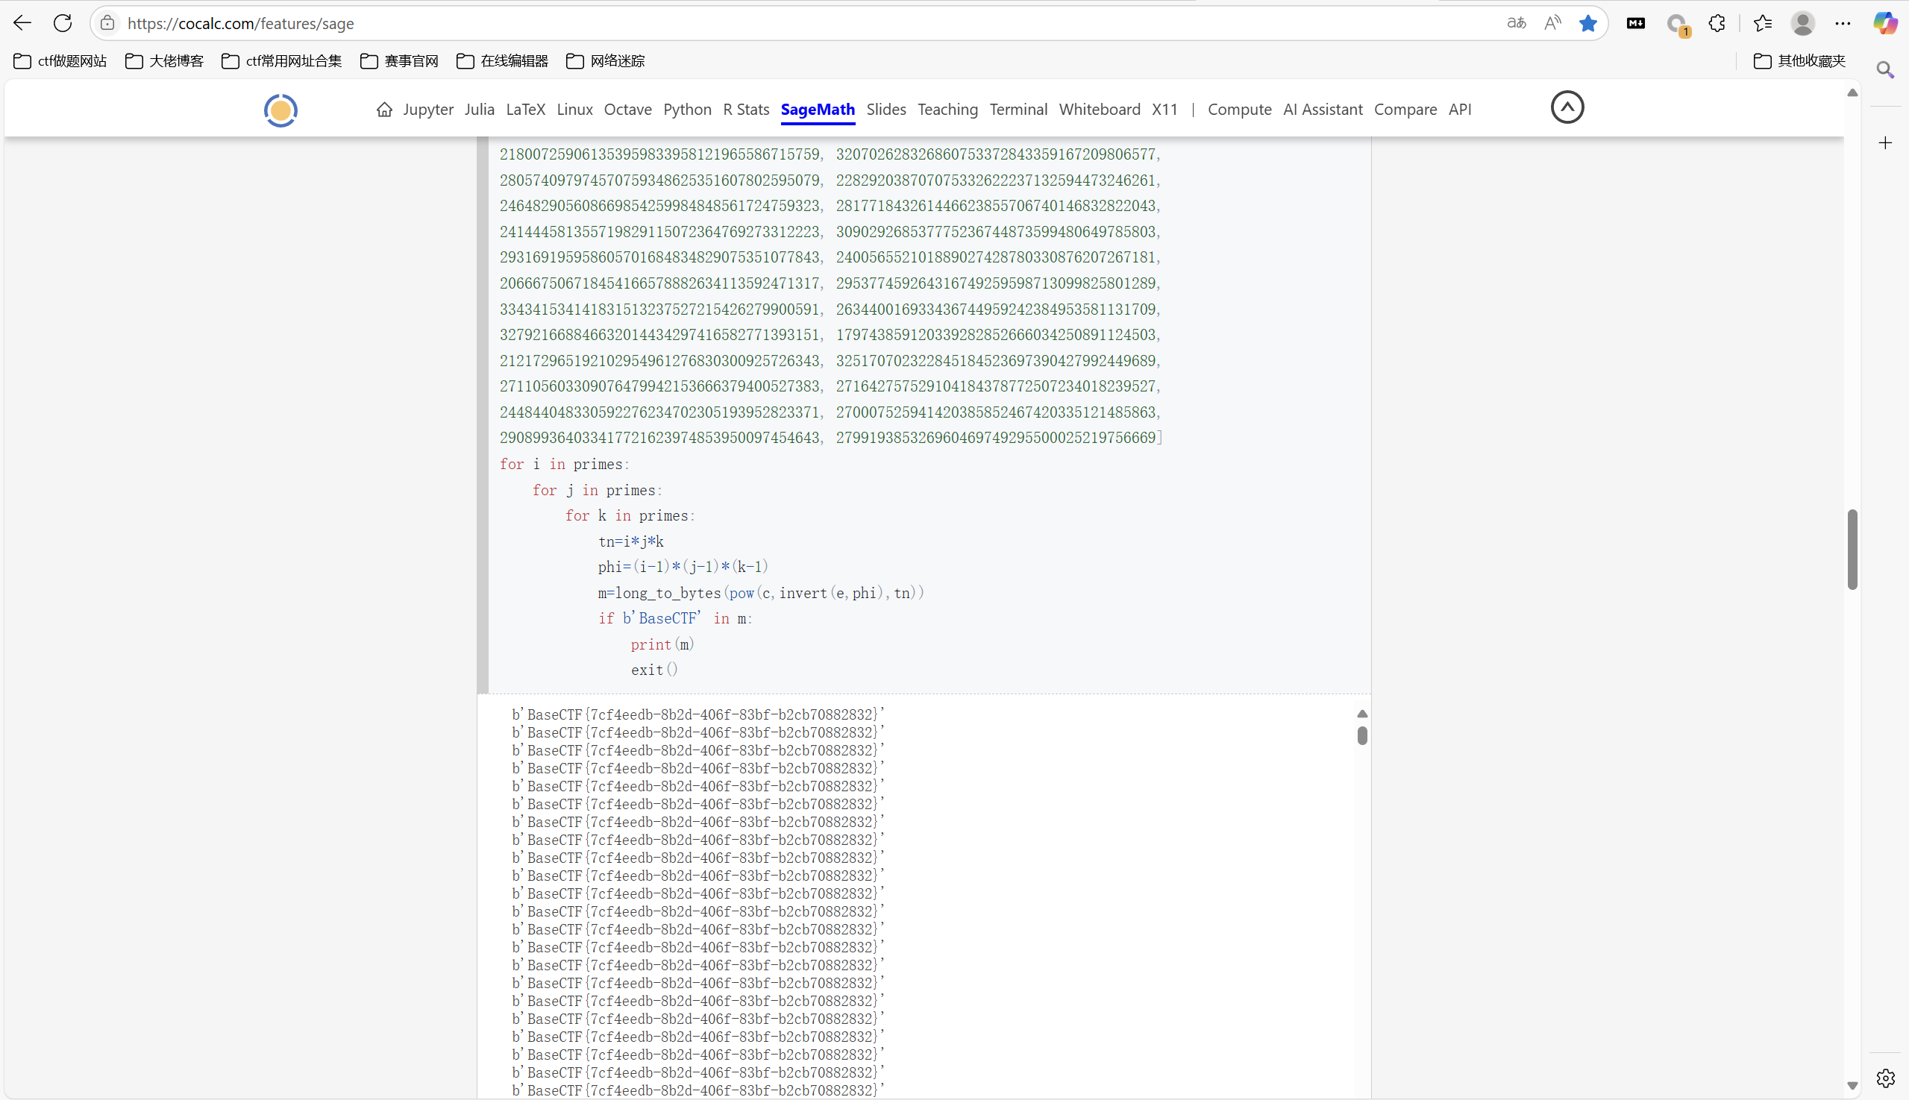The height and width of the screenshot is (1100, 1909).
Task: Open the Favorites list icon
Action: point(1763,23)
